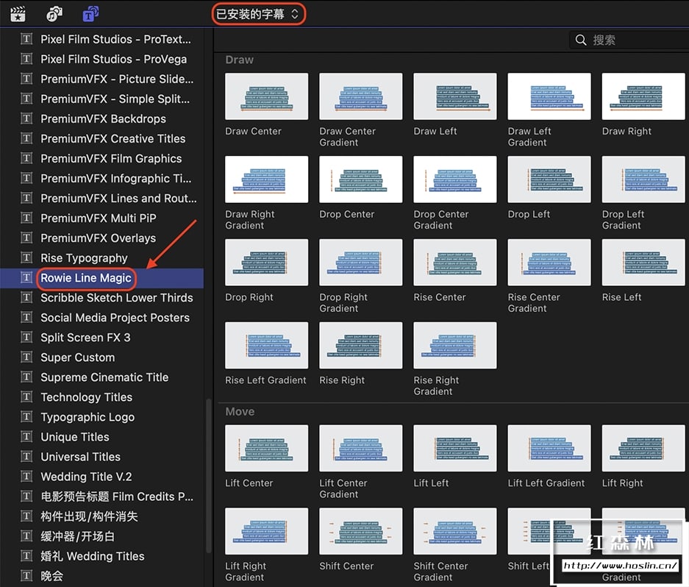Select the Rise Right Gradient thumbnail
Screen dimensions: 689x587
point(455,346)
